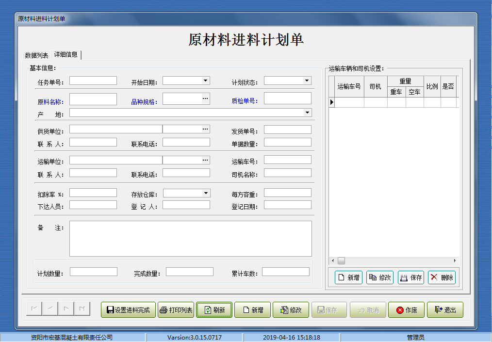Screen dimensions: 492x342
Task: Open the 存放仓库 warehouse dropdown
Action: (x=205, y=192)
